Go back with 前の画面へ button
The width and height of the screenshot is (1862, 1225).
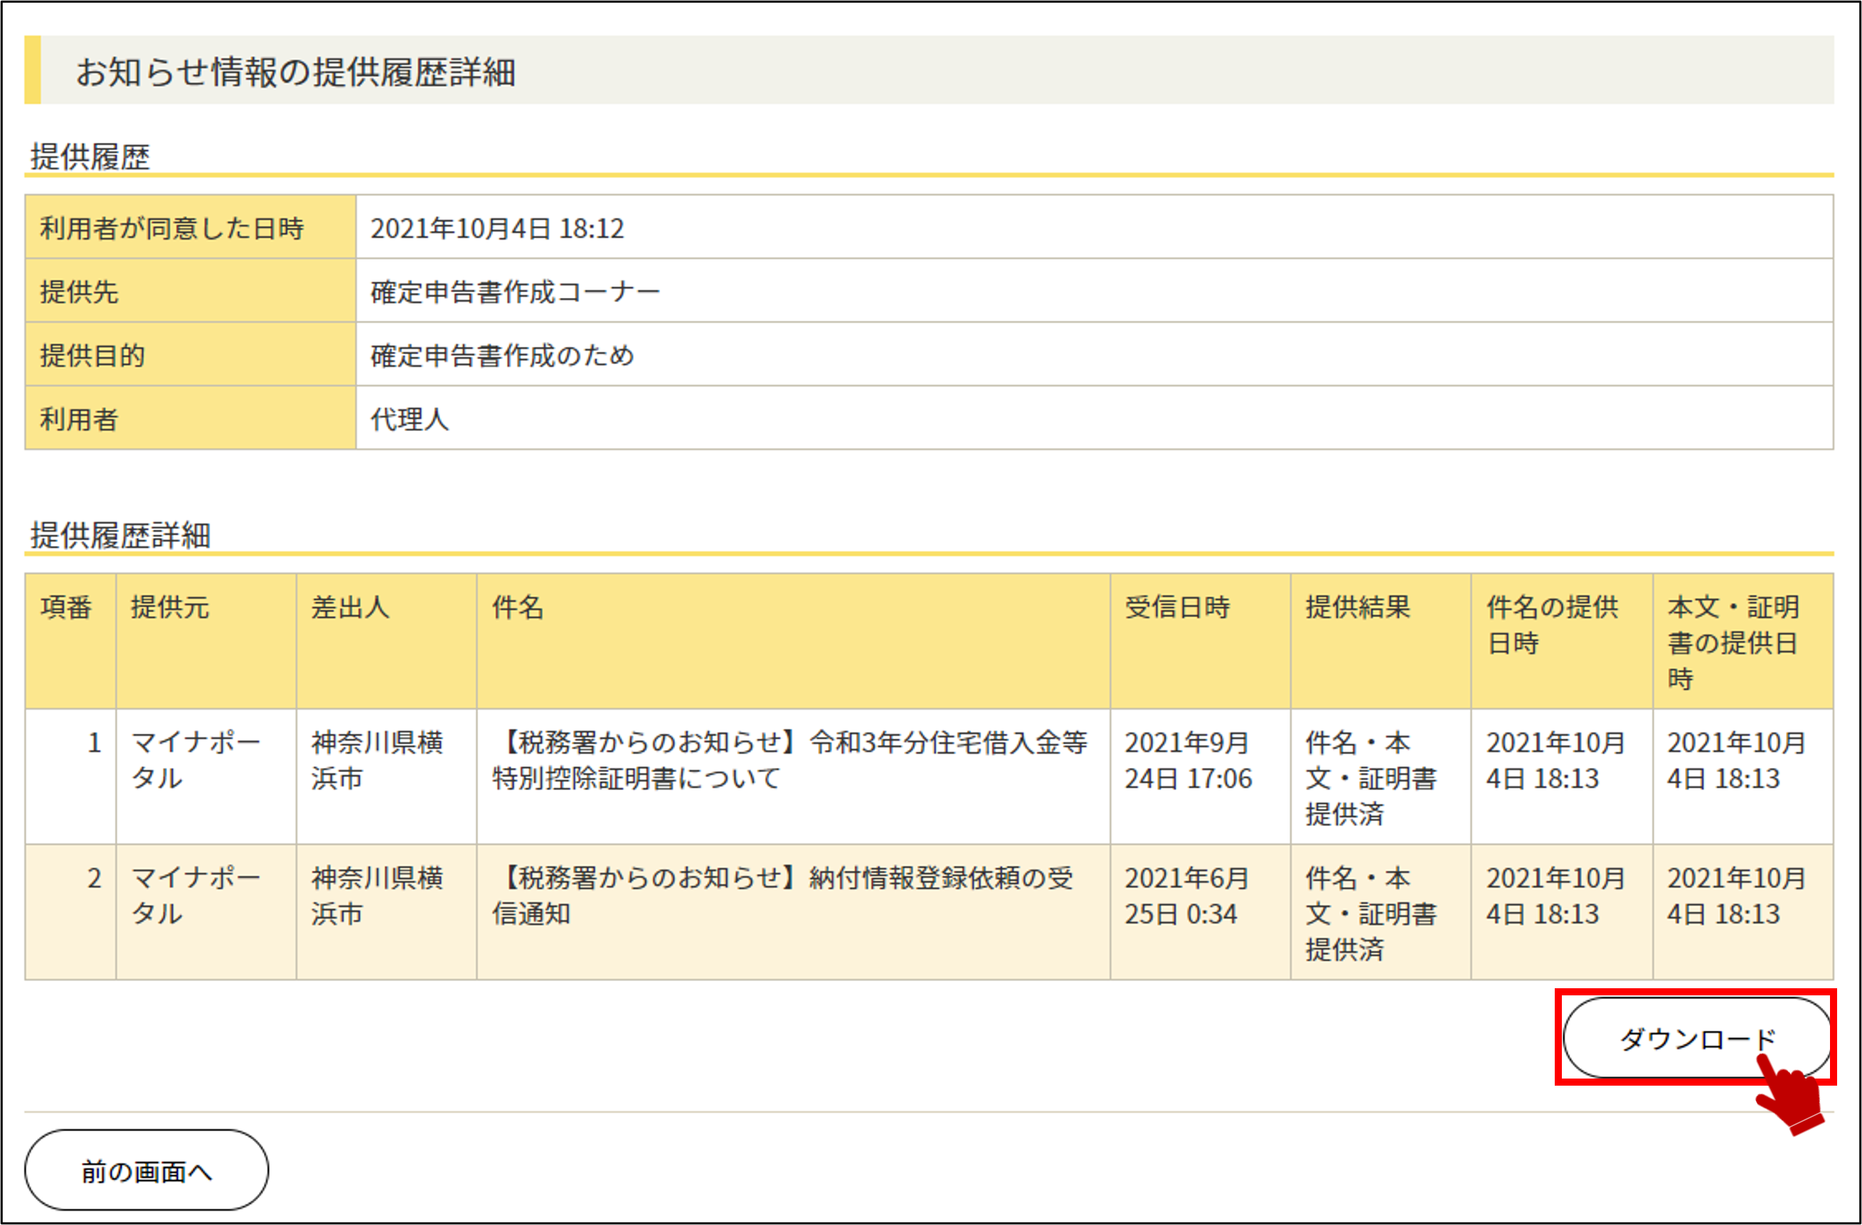coord(147,1170)
